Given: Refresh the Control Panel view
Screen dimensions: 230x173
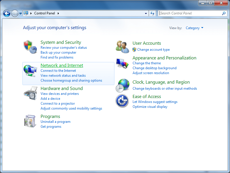Looking at the screenshot, I should (x=152, y=13).
